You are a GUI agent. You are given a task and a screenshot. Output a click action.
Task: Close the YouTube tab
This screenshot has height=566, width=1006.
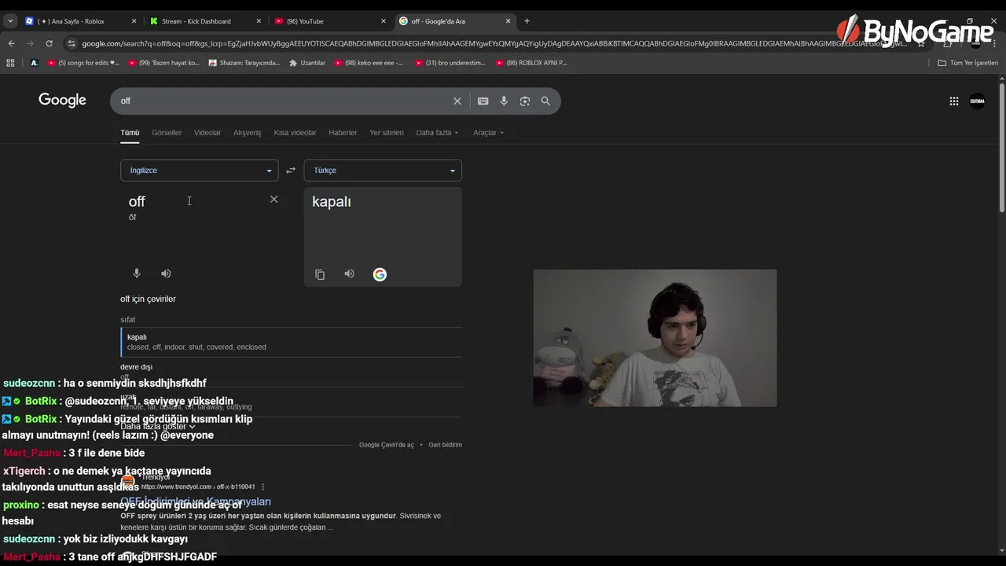point(384,21)
